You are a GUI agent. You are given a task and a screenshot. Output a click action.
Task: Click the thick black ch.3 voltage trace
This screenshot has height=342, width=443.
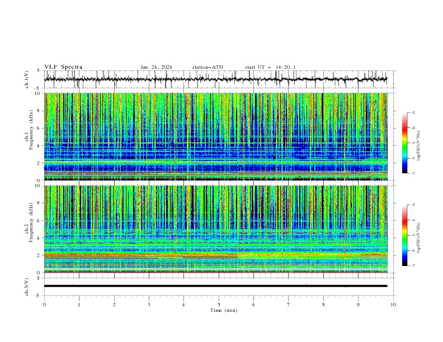tap(216, 286)
